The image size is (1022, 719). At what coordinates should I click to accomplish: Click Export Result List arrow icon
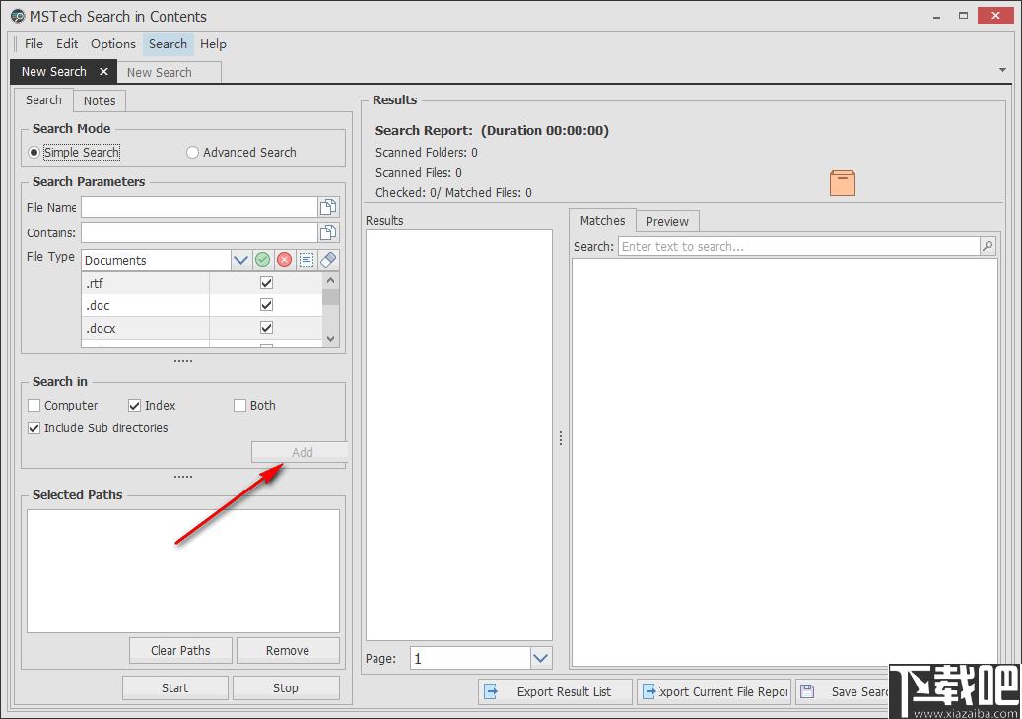pos(491,691)
